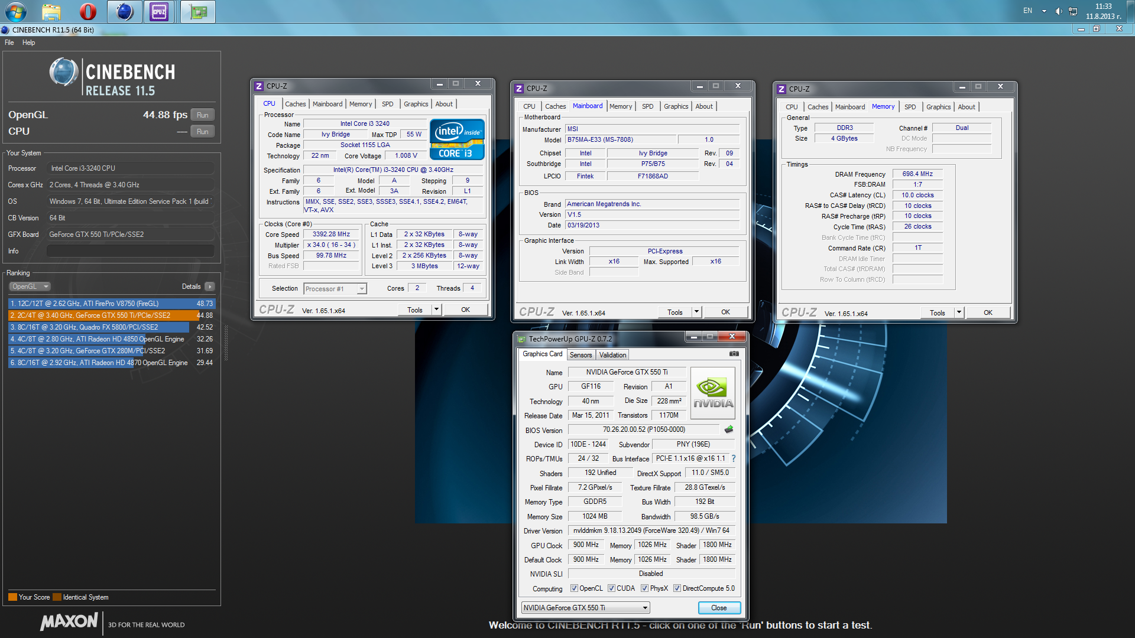Screen dimensions: 1135x638
Task: Open the Windows Start orb
Action: pyautogui.click(x=15, y=11)
